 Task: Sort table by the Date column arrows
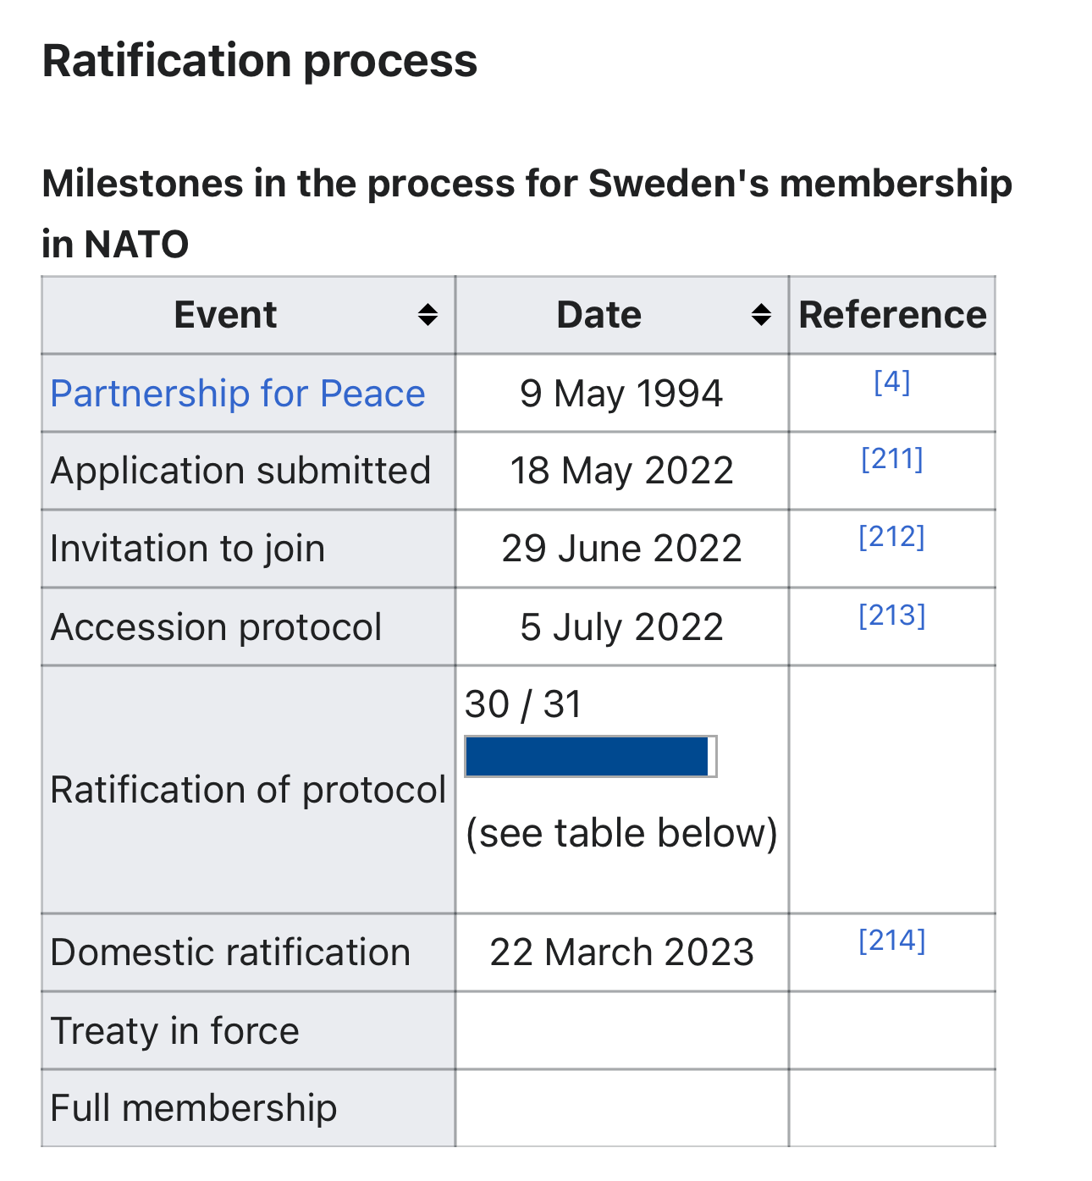point(761,315)
